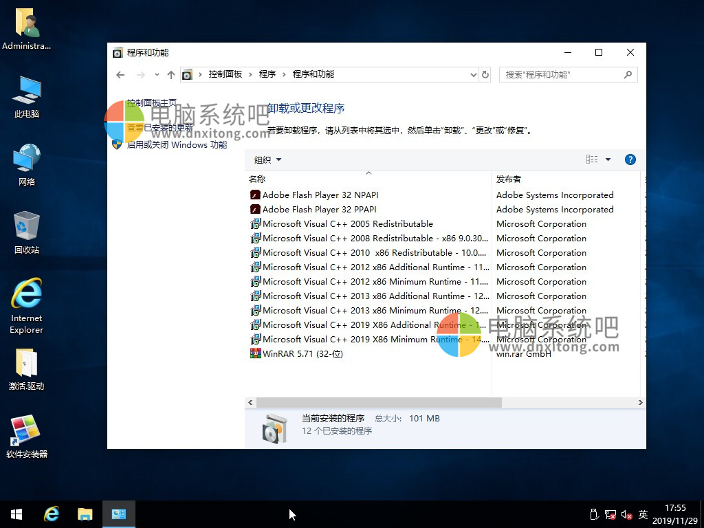Expand the address bar history dropdown
704x528 pixels.
pyautogui.click(x=473, y=74)
